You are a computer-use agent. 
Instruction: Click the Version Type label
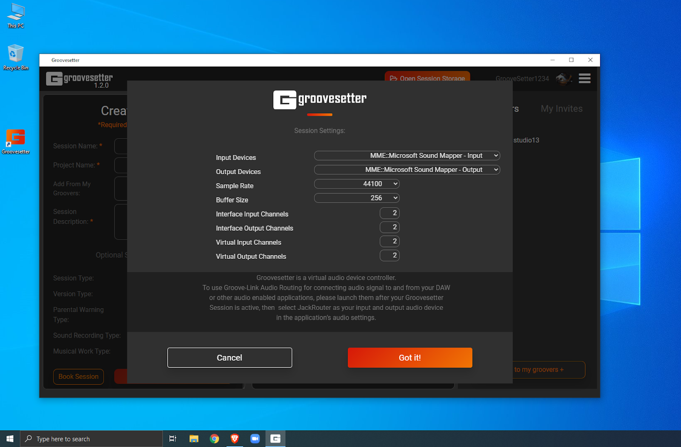coord(73,294)
